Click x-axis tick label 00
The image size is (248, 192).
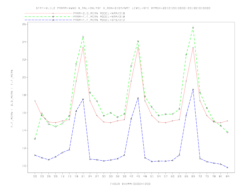[x=35, y=176]
